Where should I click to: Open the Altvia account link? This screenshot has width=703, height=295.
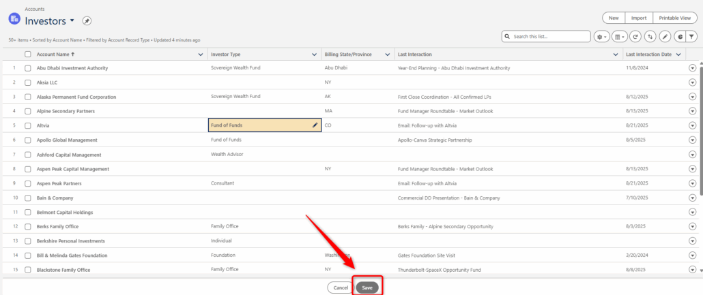43,126
